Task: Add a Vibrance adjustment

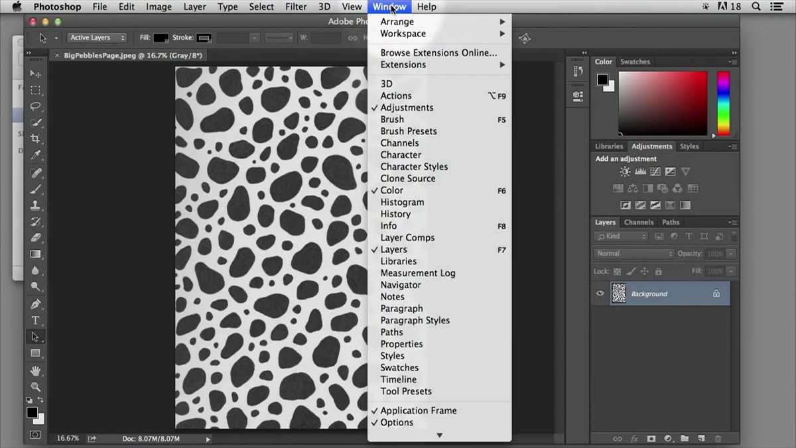Action: point(686,172)
